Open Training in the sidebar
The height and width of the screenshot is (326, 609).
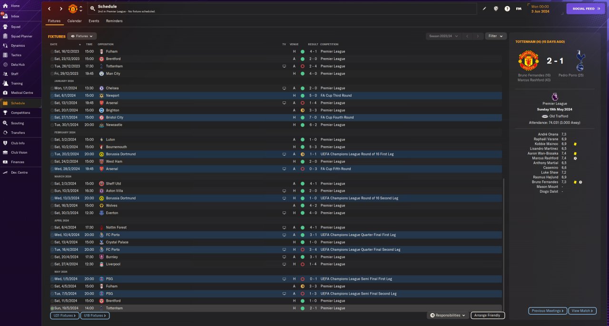pyautogui.click(x=20, y=83)
